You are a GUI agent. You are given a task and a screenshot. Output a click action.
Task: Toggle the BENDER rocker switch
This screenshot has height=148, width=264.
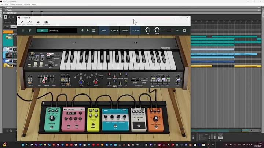tap(126, 75)
